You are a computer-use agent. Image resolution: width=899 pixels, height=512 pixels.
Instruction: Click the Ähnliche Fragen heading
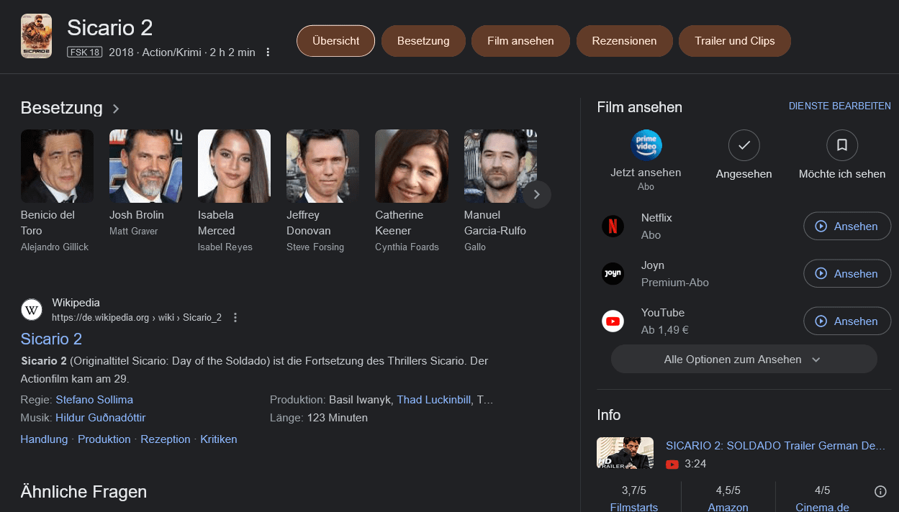[83, 492]
